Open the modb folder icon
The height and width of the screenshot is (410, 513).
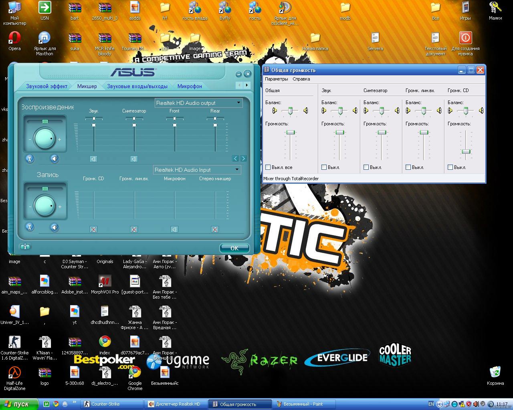345,11
